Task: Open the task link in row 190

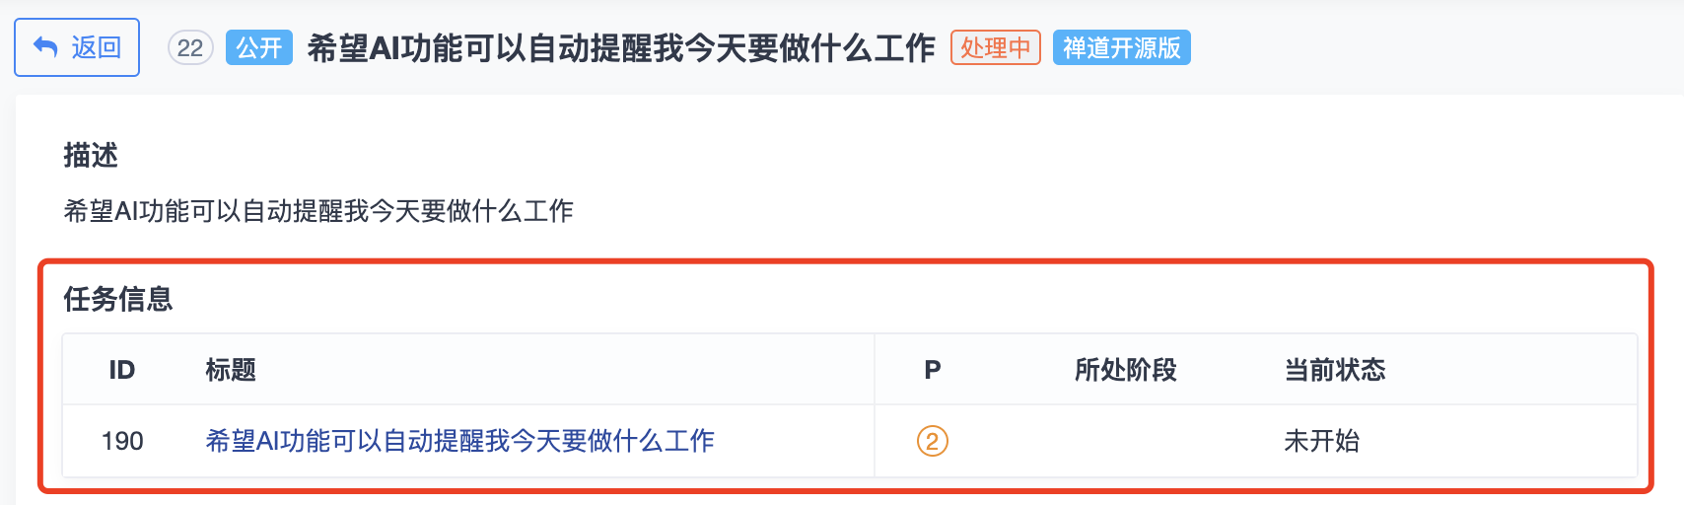Action: click(459, 441)
